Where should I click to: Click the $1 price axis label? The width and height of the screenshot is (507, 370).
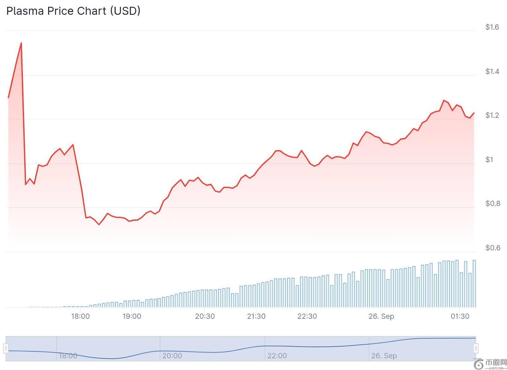(489, 160)
